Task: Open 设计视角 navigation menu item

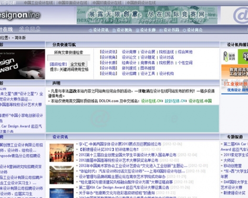Action: tap(124, 30)
